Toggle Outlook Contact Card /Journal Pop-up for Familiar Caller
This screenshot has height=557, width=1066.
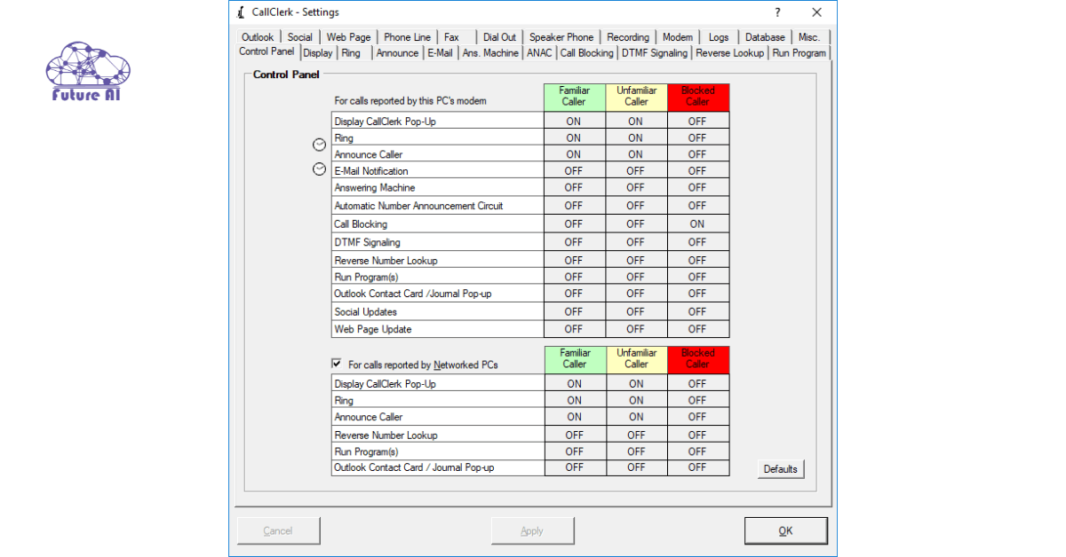click(574, 294)
